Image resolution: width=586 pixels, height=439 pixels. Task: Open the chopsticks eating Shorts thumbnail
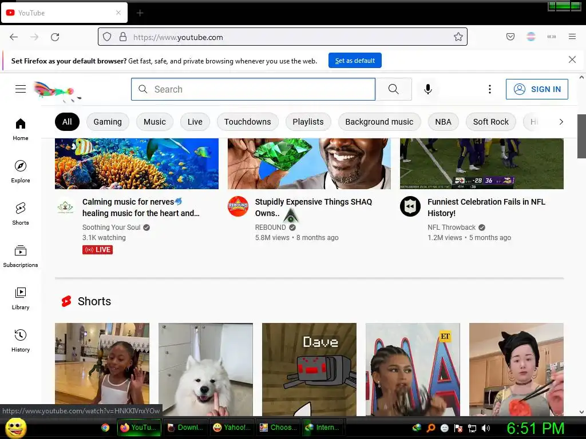pyautogui.click(x=516, y=369)
